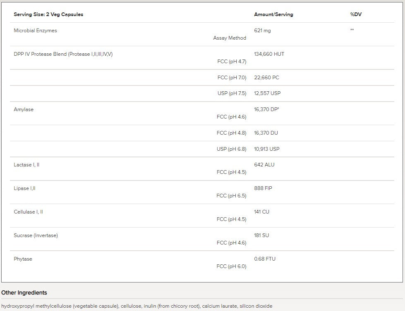Select the Microbial Enzymes row label
Viewport: 405px width, 311px height.
(35, 31)
